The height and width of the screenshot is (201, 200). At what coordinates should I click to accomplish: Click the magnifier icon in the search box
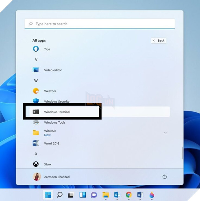tap(31, 24)
